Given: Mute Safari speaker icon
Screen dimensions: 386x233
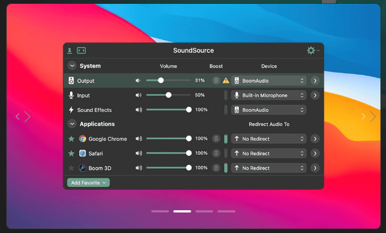Looking at the screenshot, I should pos(138,153).
